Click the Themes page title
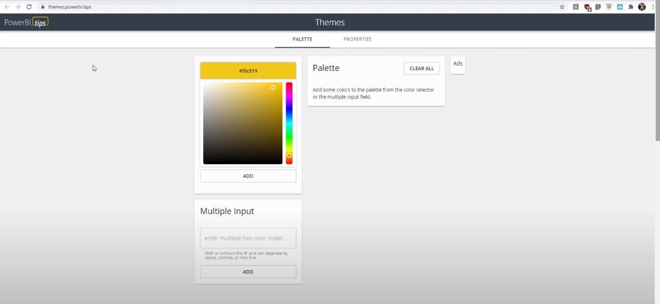Viewport: 660px width, 304px height. coord(330,22)
